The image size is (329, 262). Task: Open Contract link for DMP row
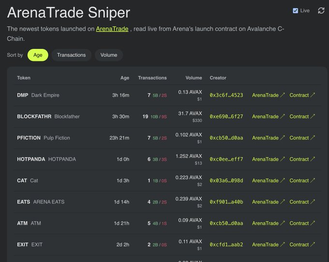pyautogui.click(x=302, y=95)
